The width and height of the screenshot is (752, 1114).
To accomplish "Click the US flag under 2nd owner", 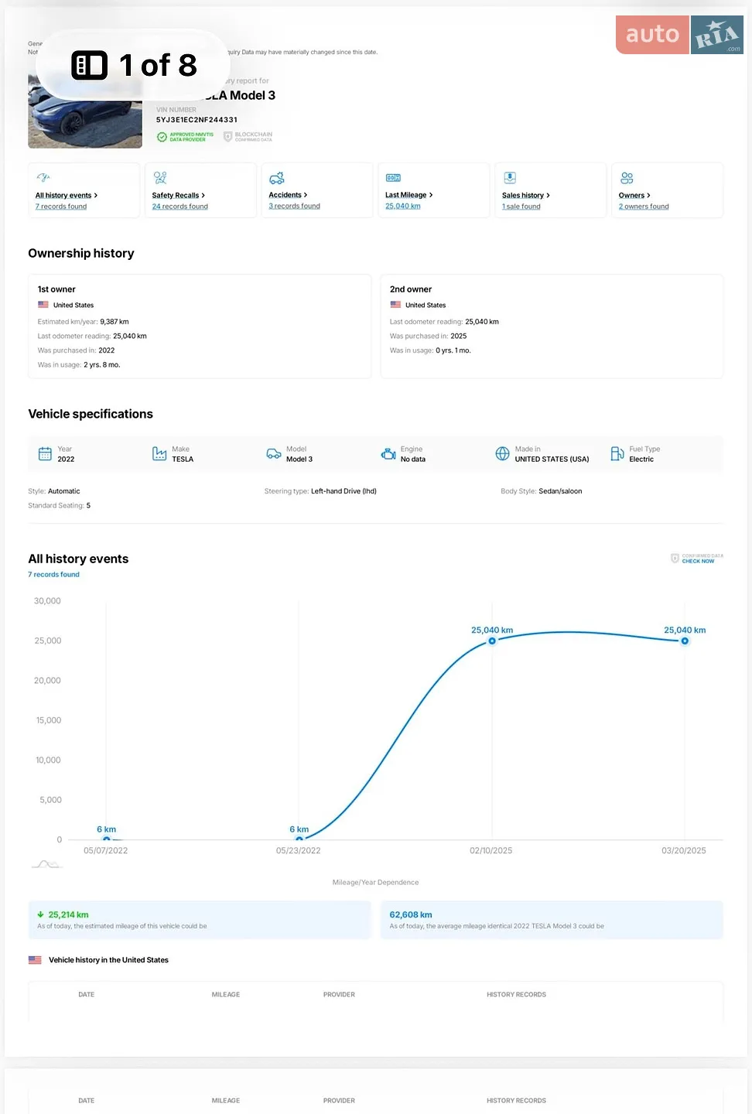I will 395,305.
